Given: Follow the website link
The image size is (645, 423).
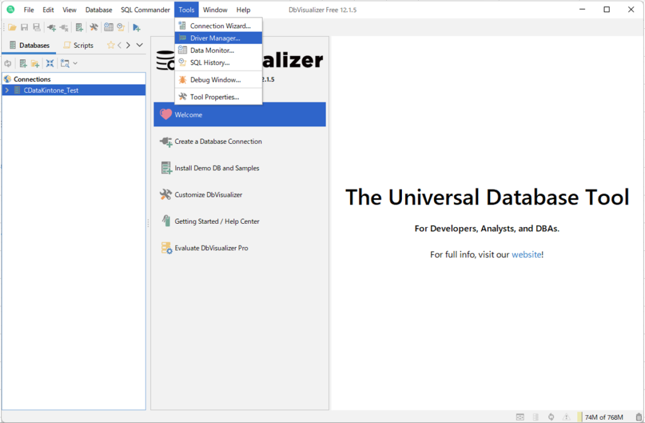Looking at the screenshot, I should 526,255.
